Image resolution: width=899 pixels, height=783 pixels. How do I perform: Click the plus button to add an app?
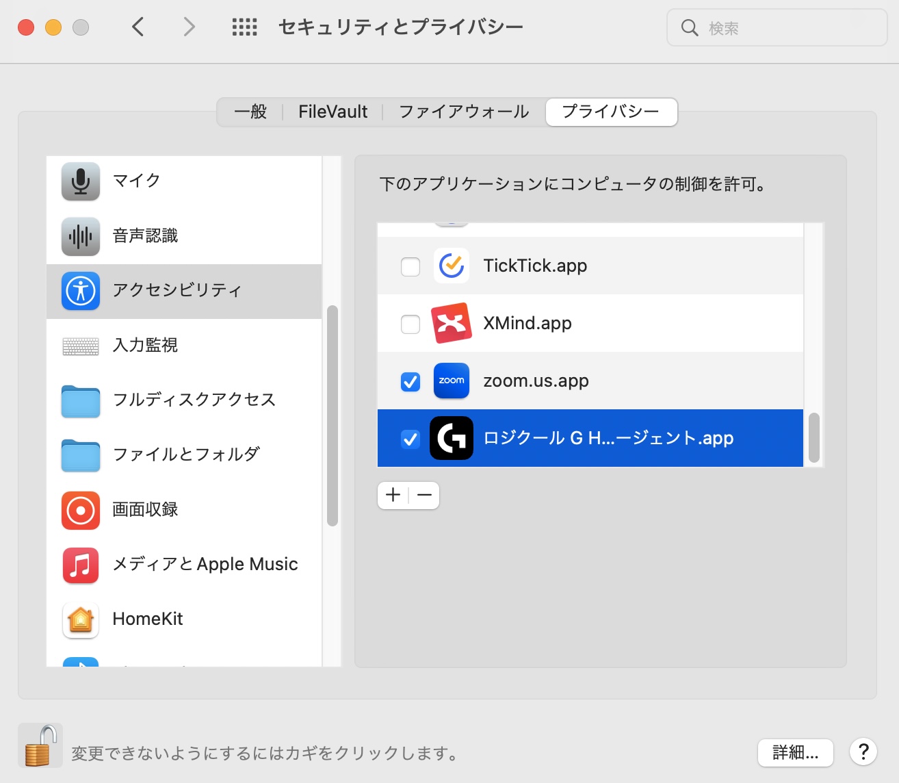tap(393, 495)
